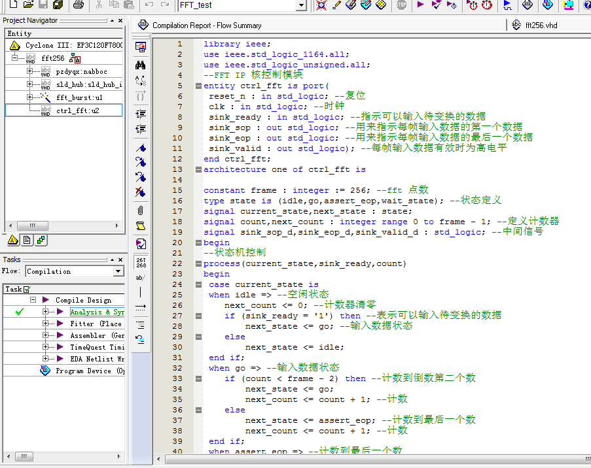Click the Stop Processing icon

coord(401,5)
